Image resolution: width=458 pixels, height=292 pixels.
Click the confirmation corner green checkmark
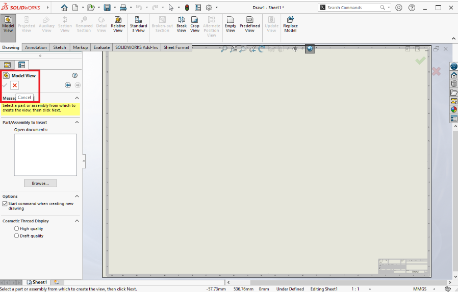click(420, 61)
